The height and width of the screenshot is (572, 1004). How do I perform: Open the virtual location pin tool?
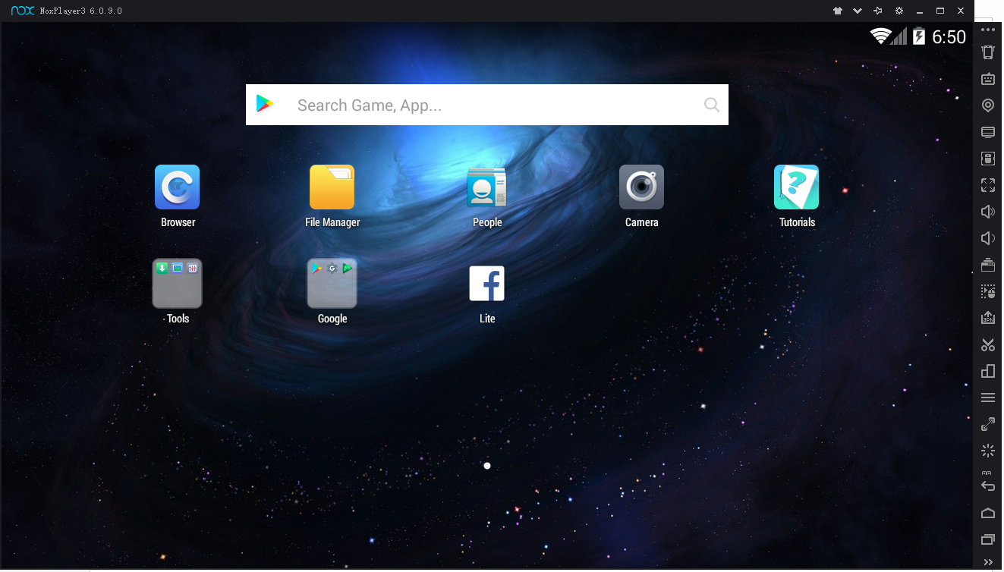pyautogui.click(x=987, y=105)
